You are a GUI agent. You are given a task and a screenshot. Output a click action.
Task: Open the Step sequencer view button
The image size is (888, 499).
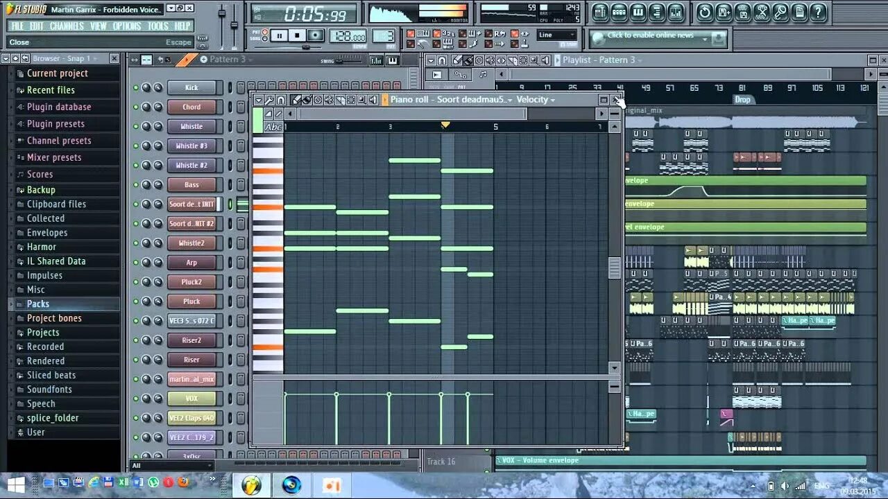(x=619, y=12)
